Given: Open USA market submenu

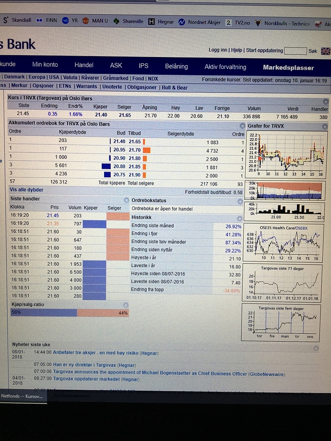Looking at the screenshot, I should (54, 77).
